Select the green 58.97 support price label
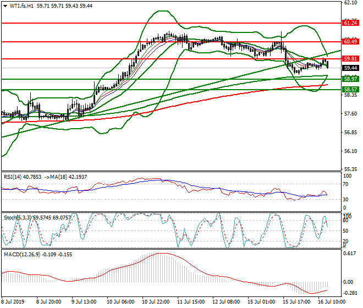Viewport: 363px width, 308px height. point(350,79)
